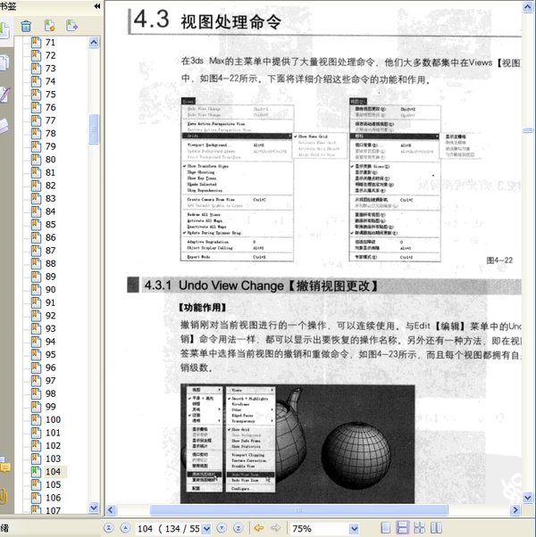Screen dimensions: 536x537
Task: Click the horizontal scroll left arrow
Action: coord(111,510)
